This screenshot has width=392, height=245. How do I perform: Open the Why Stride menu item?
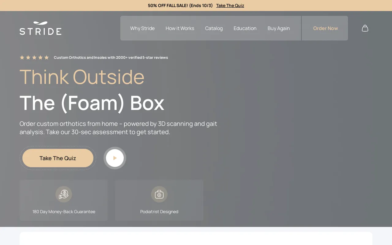(142, 28)
